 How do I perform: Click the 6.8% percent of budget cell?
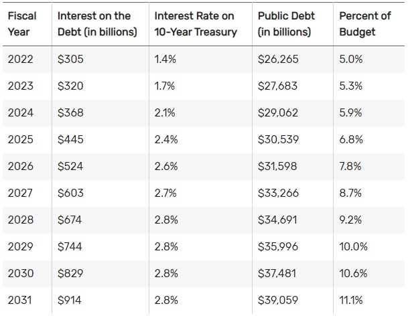[x=351, y=139]
